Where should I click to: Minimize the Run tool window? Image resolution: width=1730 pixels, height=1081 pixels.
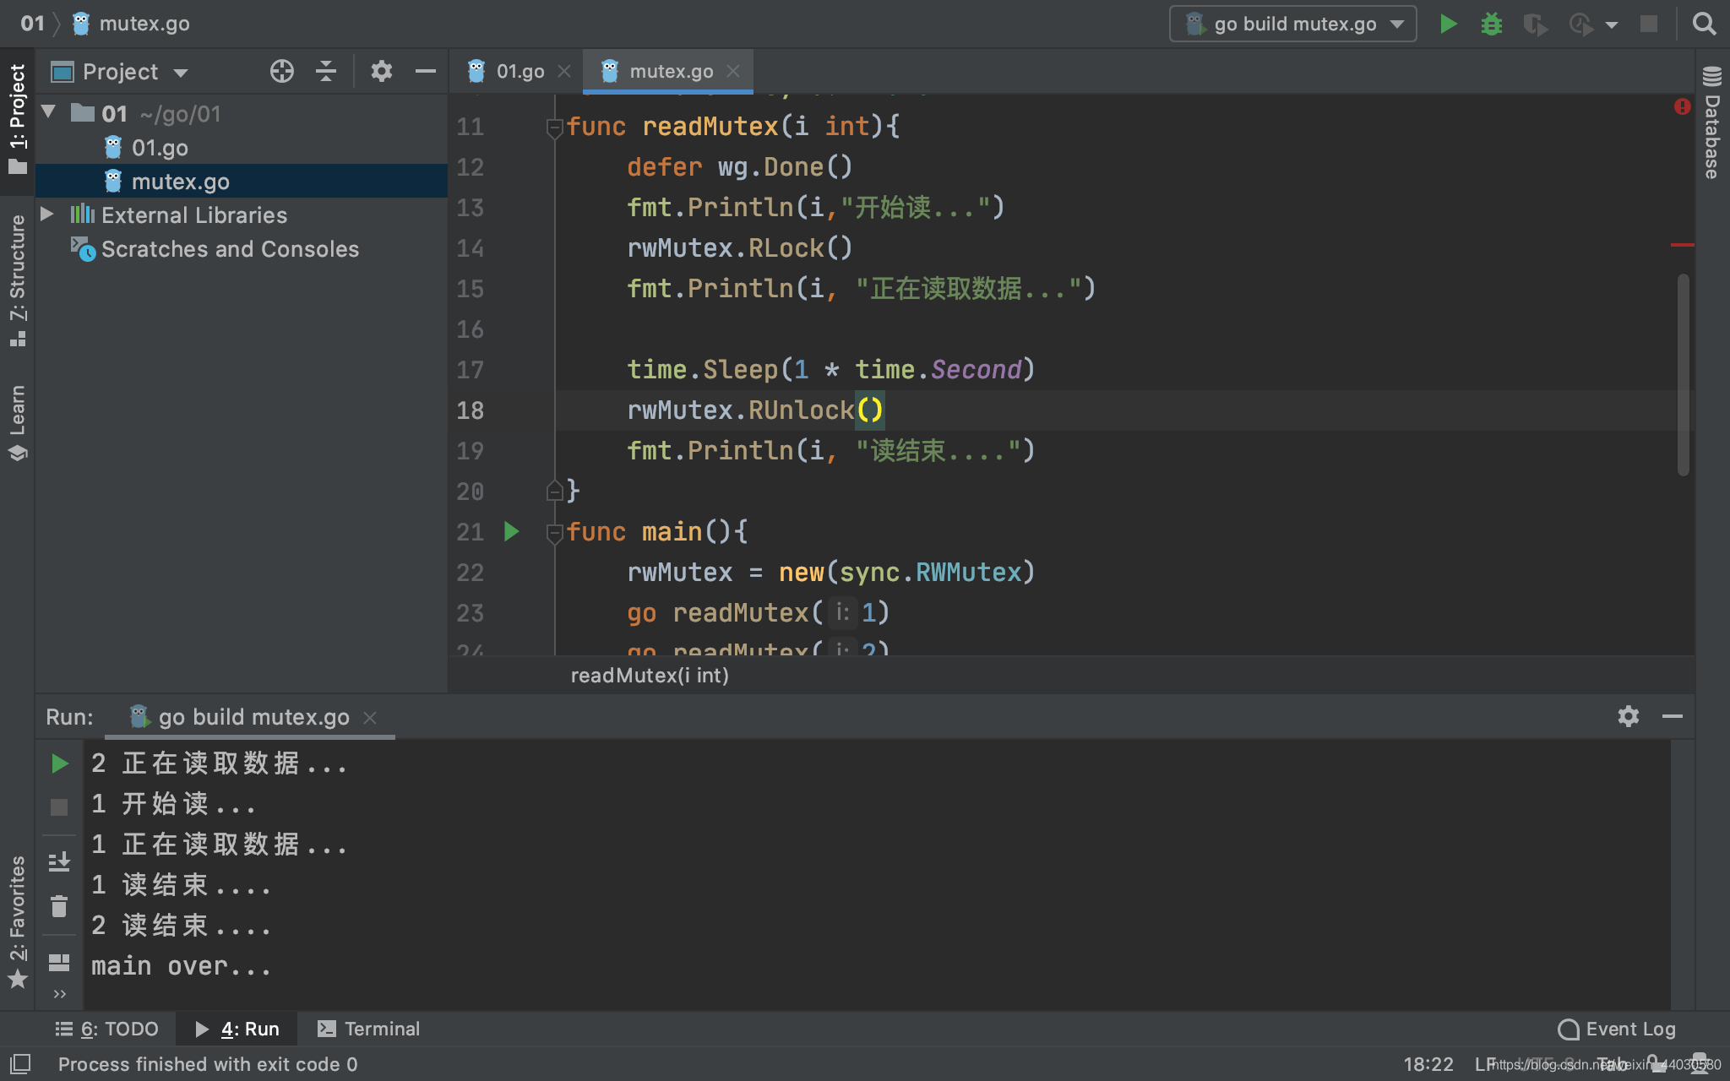click(x=1673, y=716)
